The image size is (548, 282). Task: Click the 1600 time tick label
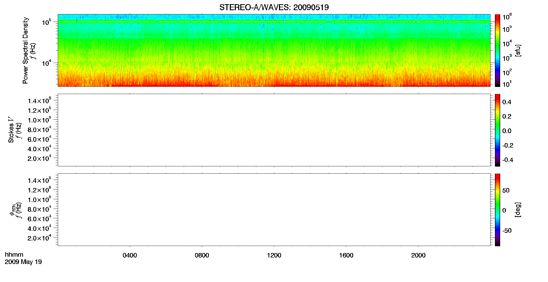click(x=346, y=255)
